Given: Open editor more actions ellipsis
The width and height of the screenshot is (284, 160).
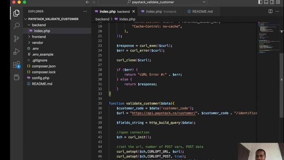Looking at the screenshot, I should 277,12.
